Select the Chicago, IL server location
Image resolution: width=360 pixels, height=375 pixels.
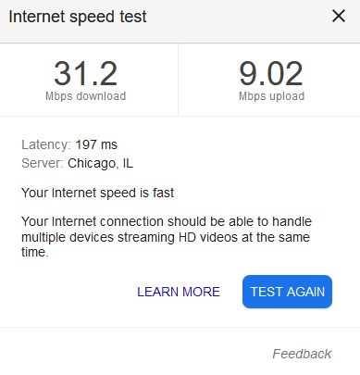pos(101,163)
